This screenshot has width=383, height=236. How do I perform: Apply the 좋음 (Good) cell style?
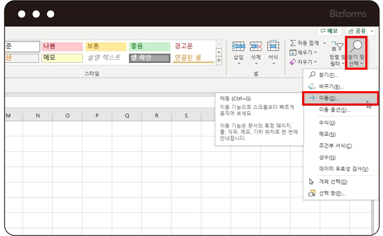click(149, 46)
